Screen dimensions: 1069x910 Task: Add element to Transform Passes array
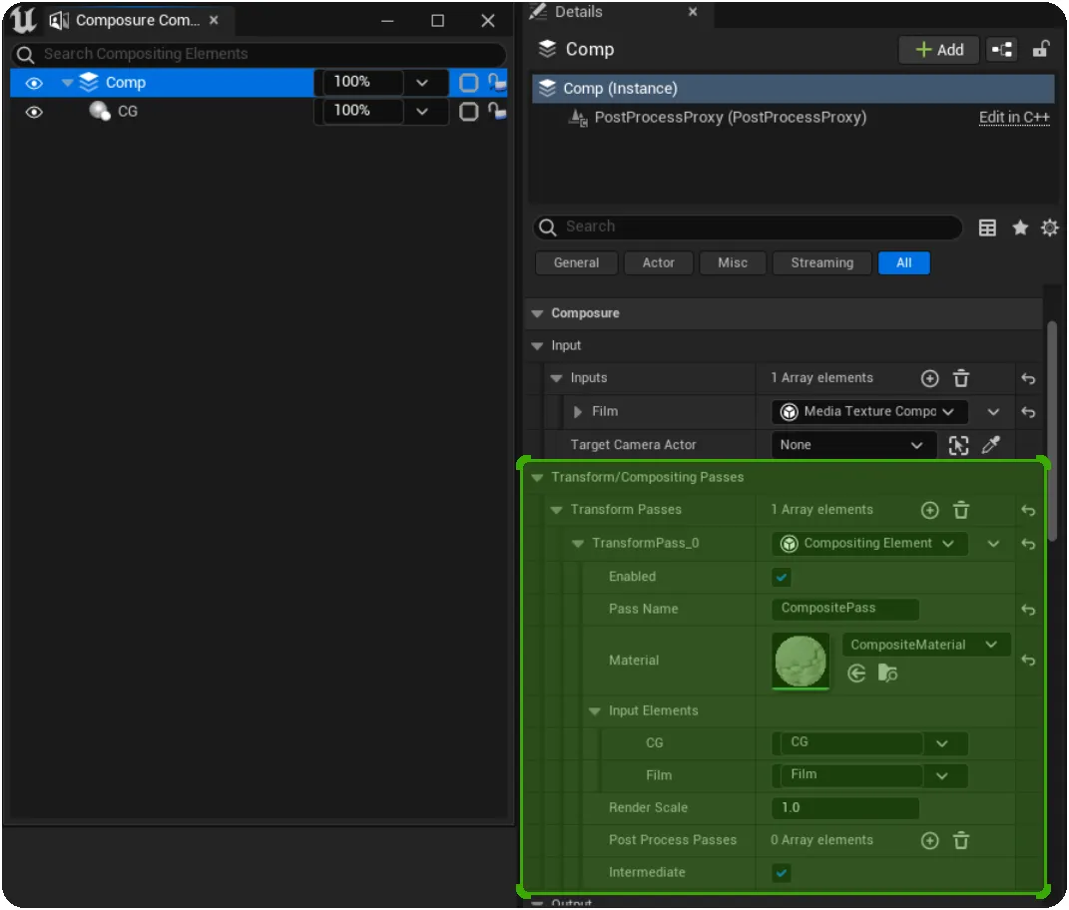pos(929,511)
